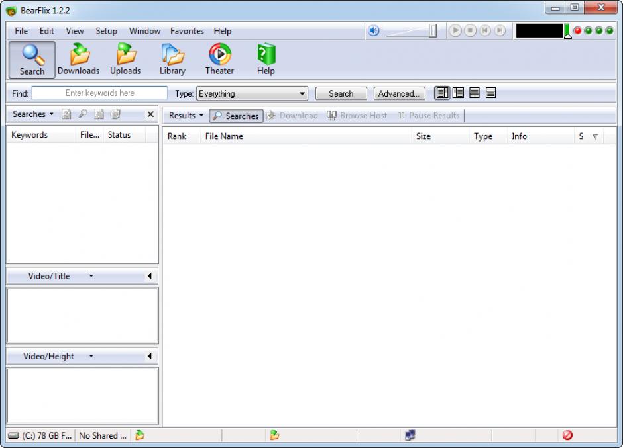The height and width of the screenshot is (448, 623).
Task: Click the (C:) 78 GB drive status
Action: (40, 435)
